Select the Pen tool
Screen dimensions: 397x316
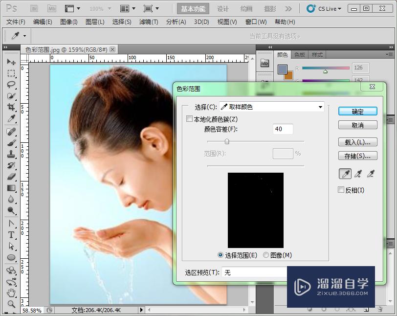pyautogui.click(x=11, y=223)
